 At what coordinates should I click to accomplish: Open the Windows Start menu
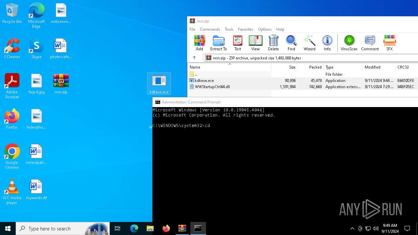(8, 228)
